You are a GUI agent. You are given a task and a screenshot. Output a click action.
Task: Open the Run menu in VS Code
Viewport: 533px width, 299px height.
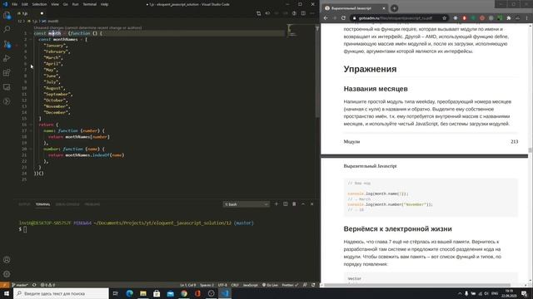coord(75,4)
